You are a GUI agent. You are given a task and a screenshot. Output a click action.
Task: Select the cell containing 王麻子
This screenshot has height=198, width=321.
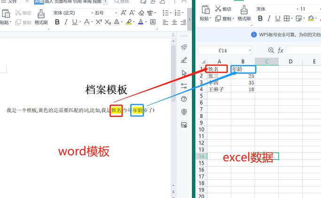coord(219,89)
